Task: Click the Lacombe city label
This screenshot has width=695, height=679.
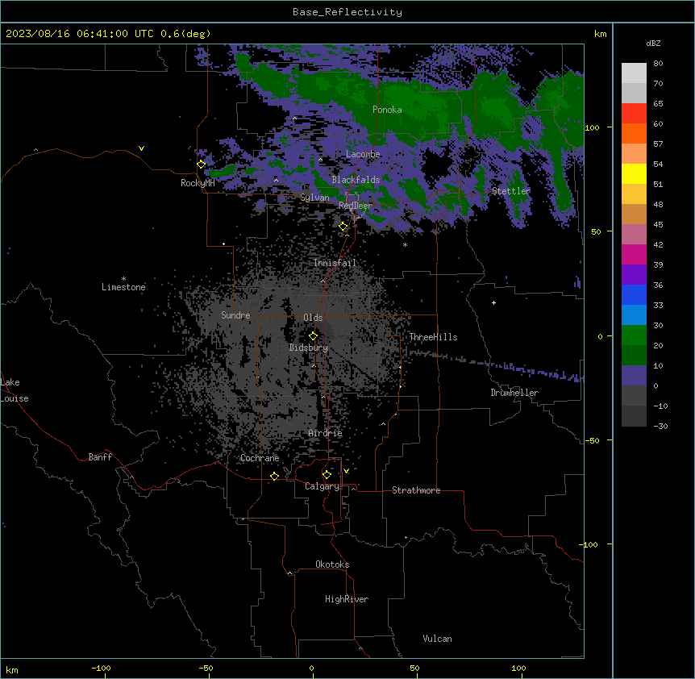Action: point(363,154)
